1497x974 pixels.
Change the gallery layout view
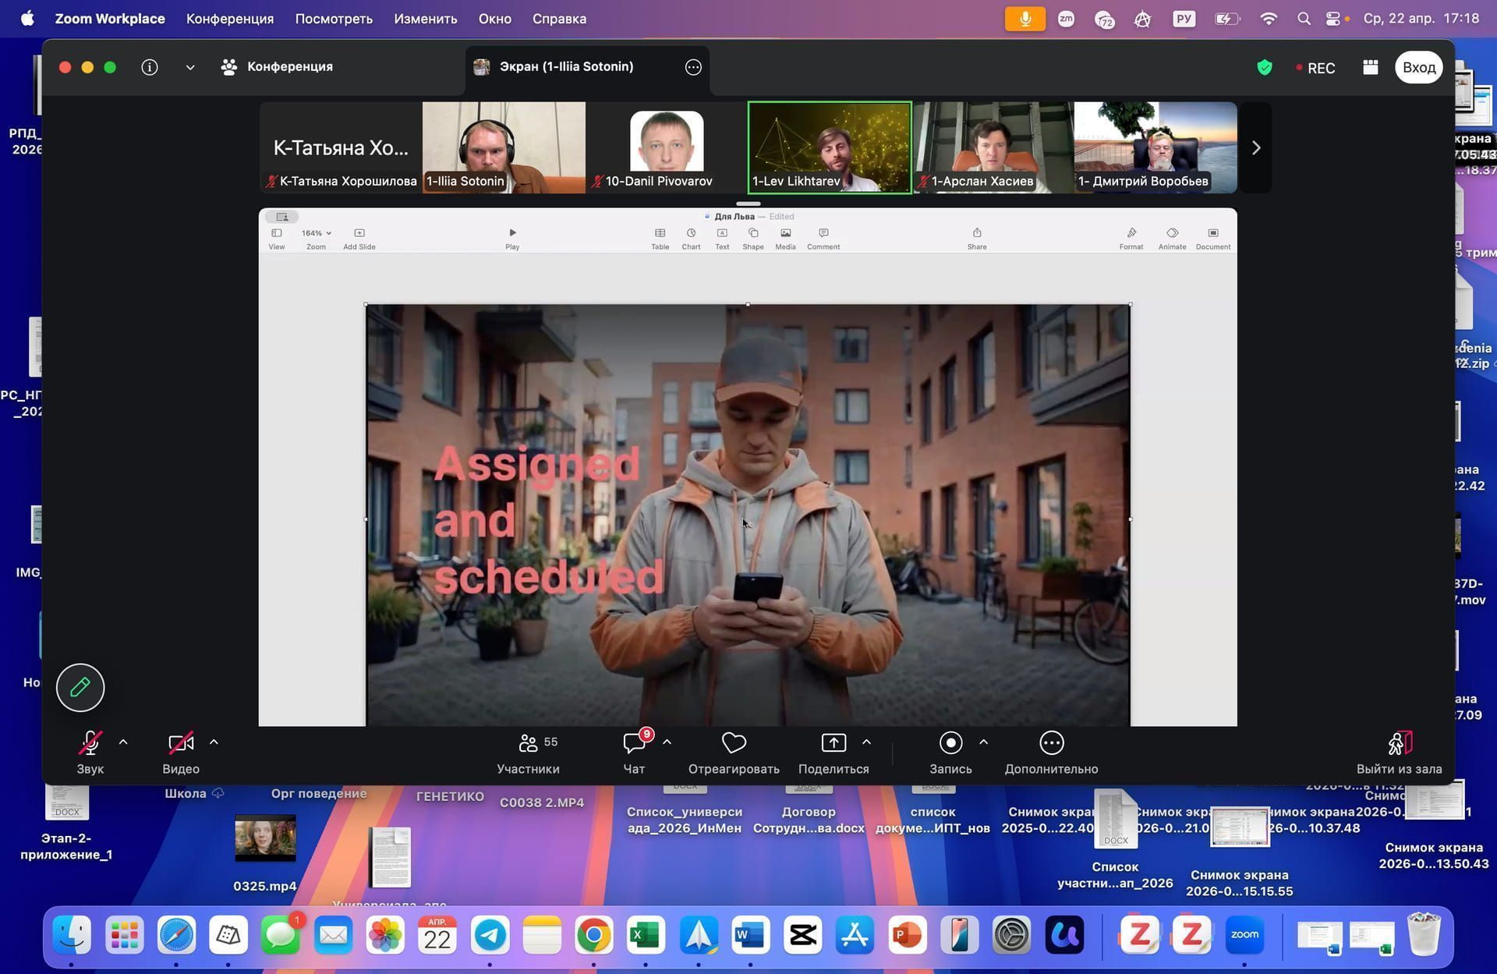click(x=1370, y=68)
